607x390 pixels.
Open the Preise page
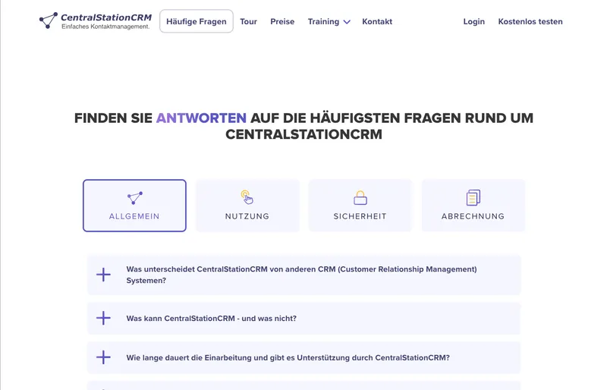coord(282,22)
